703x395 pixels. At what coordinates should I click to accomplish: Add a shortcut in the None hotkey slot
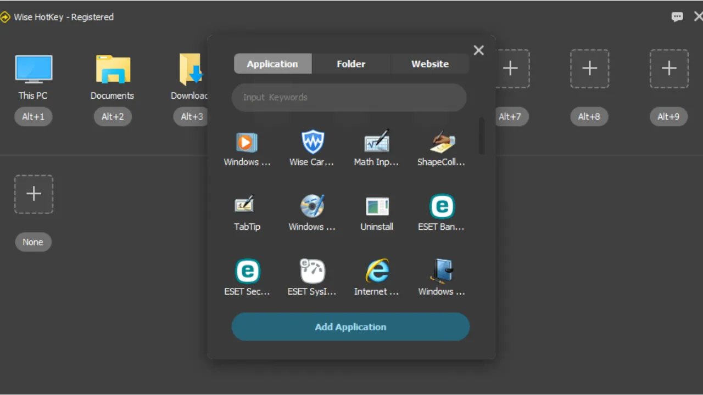point(34,194)
